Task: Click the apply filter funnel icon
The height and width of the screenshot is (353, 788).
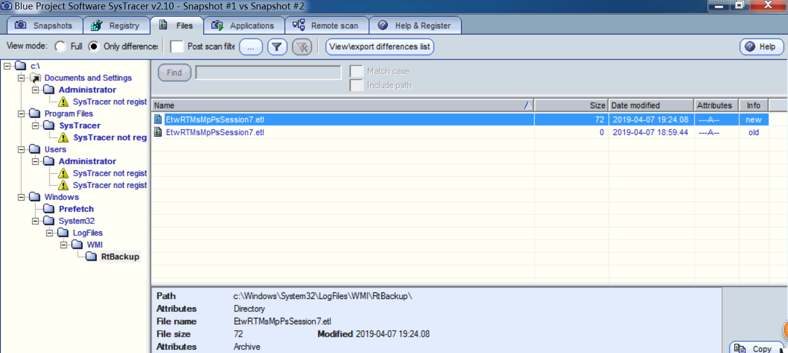Action: pos(277,47)
